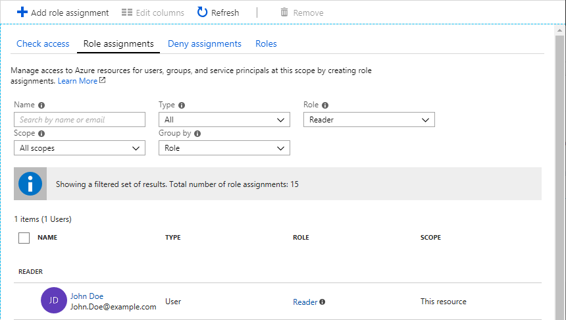Open the John Doe user link
Viewport: 566px width, 320px height.
coord(87,296)
